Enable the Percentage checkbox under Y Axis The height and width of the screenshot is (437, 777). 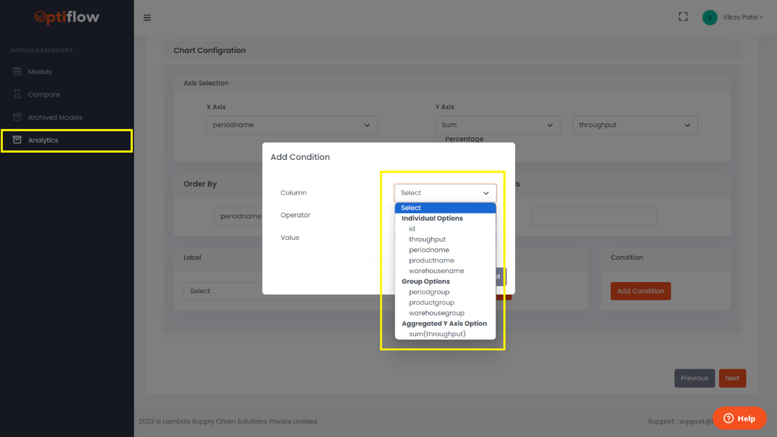click(x=438, y=139)
